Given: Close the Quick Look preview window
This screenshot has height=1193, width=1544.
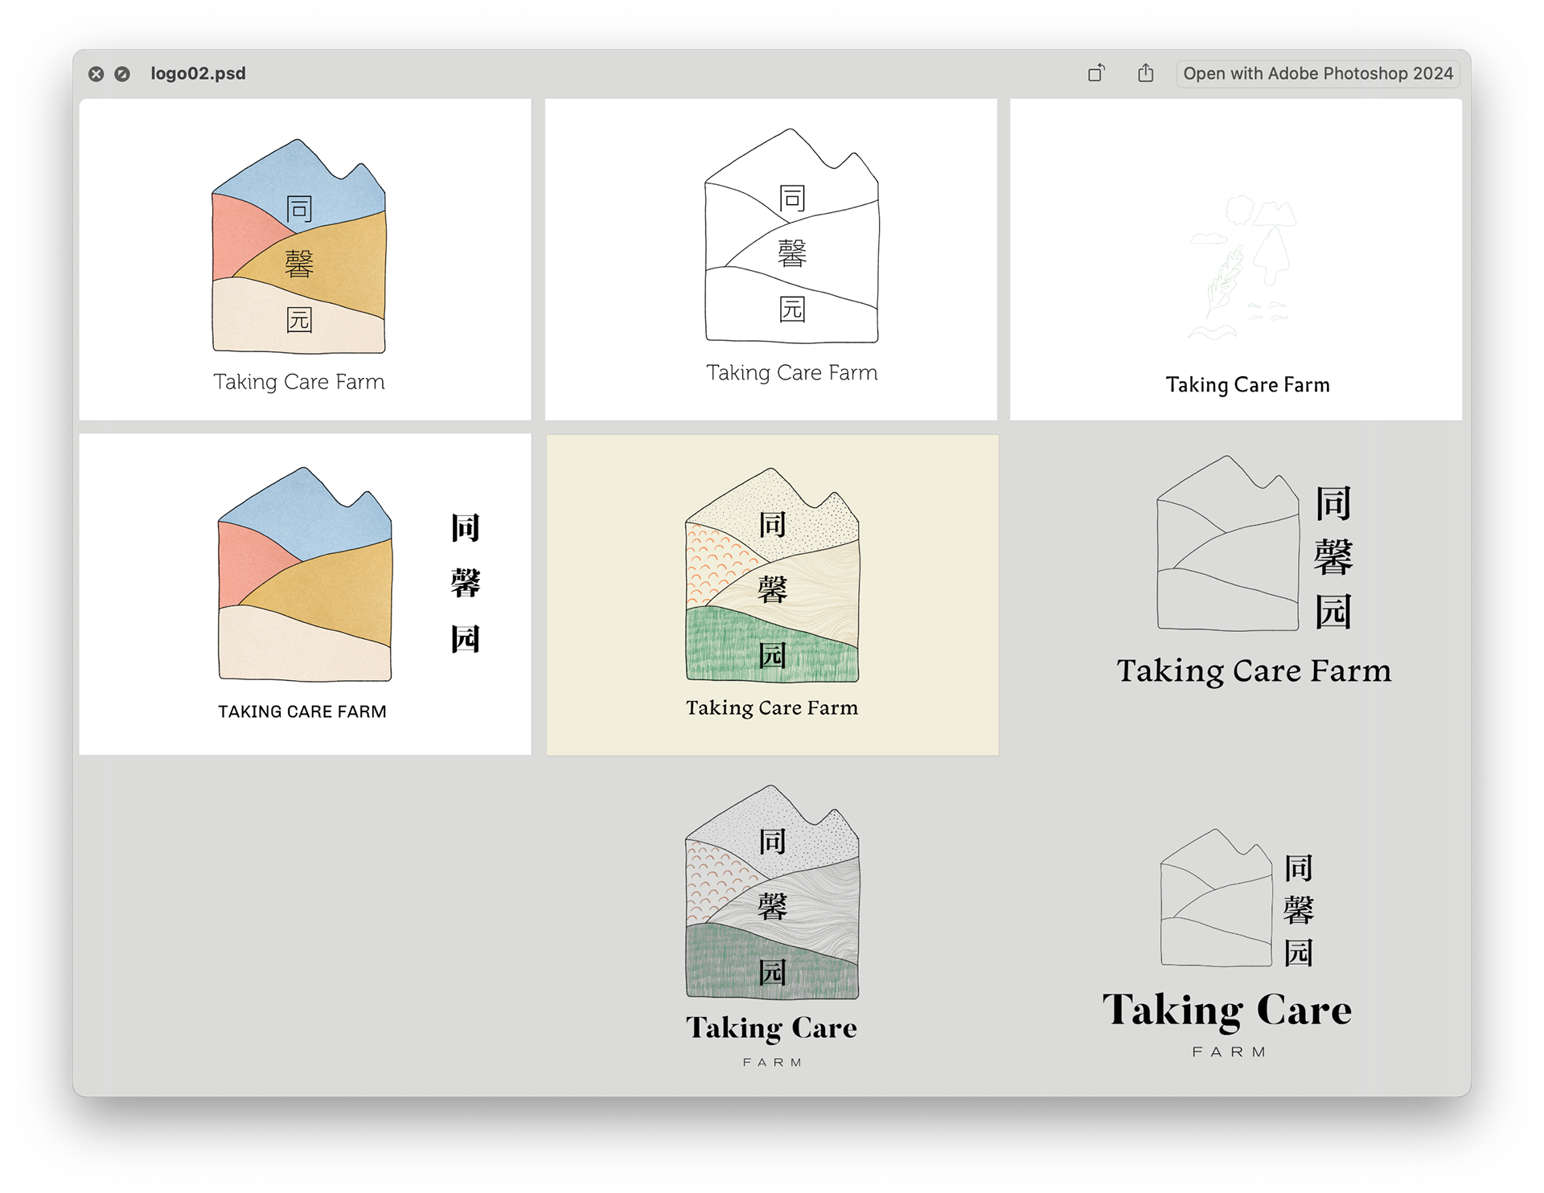Looking at the screenshot, I should click(96, 74).
